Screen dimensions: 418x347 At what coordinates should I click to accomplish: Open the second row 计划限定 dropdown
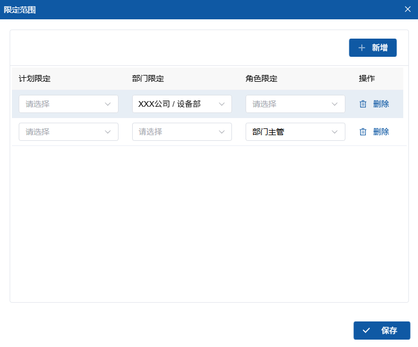[68, 132]
